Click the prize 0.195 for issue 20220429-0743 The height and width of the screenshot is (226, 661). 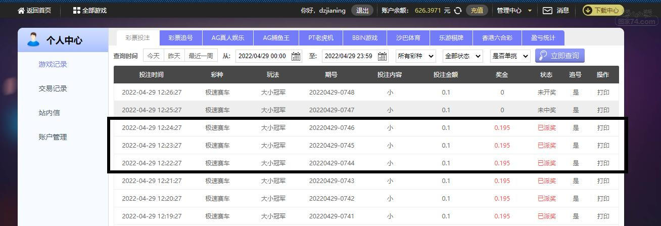click(502, 181)
